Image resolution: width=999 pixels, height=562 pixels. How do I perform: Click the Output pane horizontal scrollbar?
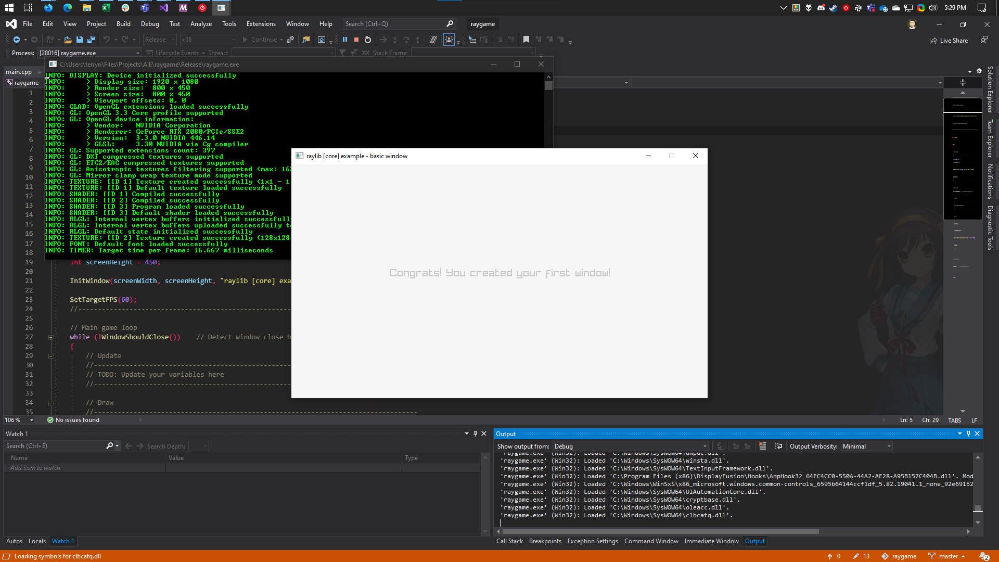click(660, 531)
